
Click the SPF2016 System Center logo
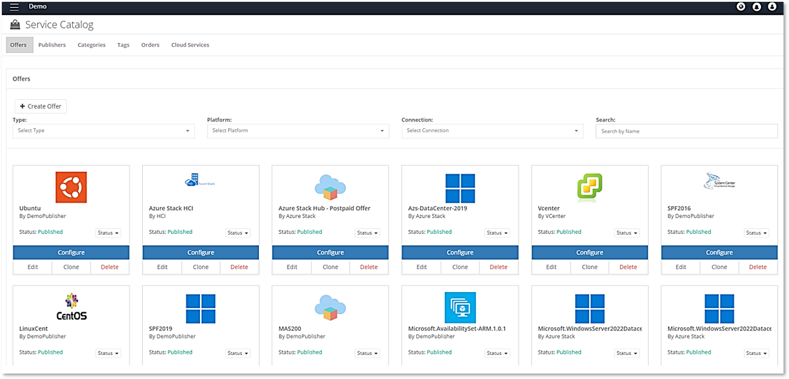point(719,182)
